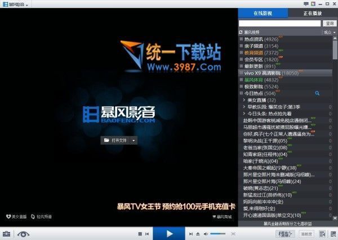Viewport: 338px width, 240px height.
Task: Stop playback with the square button
Action: click(x=140, y=234)
